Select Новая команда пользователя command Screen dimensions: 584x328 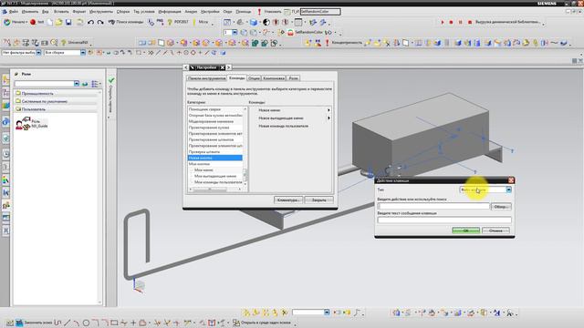[x=284, y=126]
